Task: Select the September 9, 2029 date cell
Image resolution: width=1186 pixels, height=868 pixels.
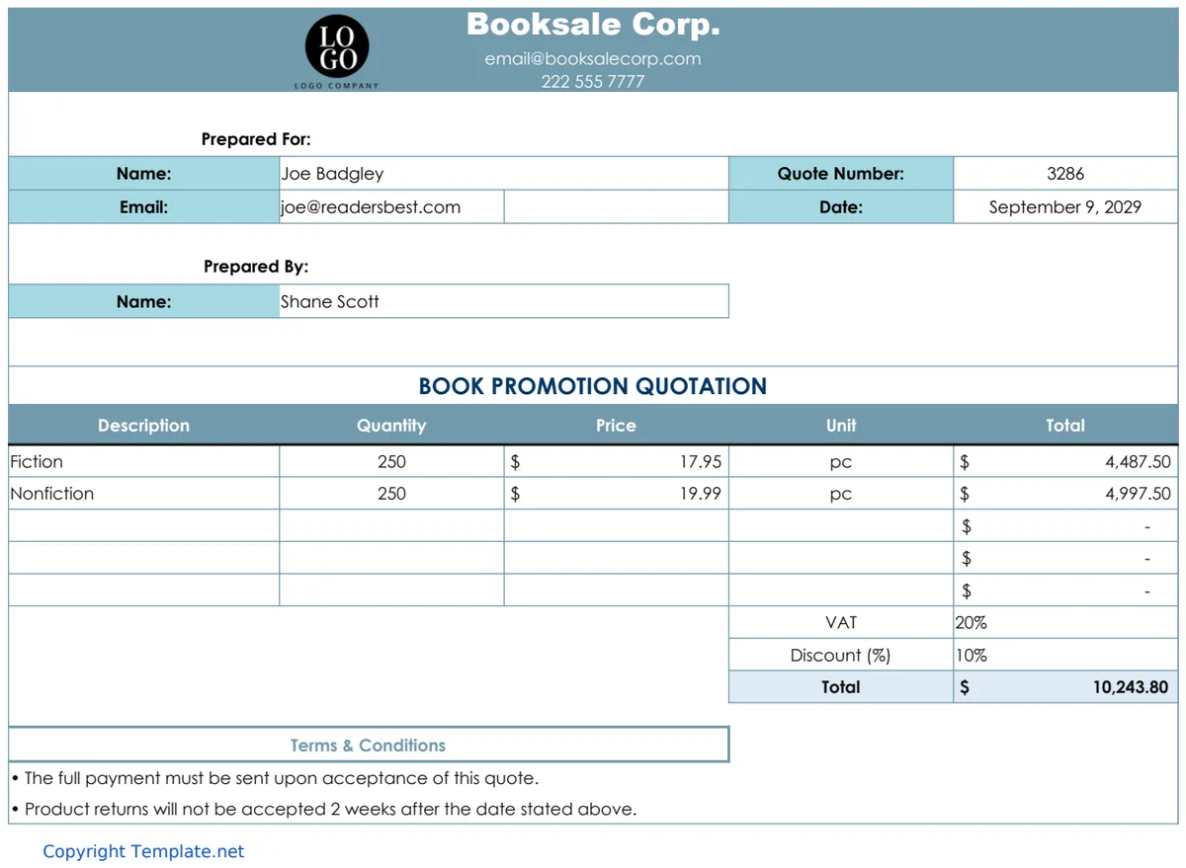Action: 1065,207
